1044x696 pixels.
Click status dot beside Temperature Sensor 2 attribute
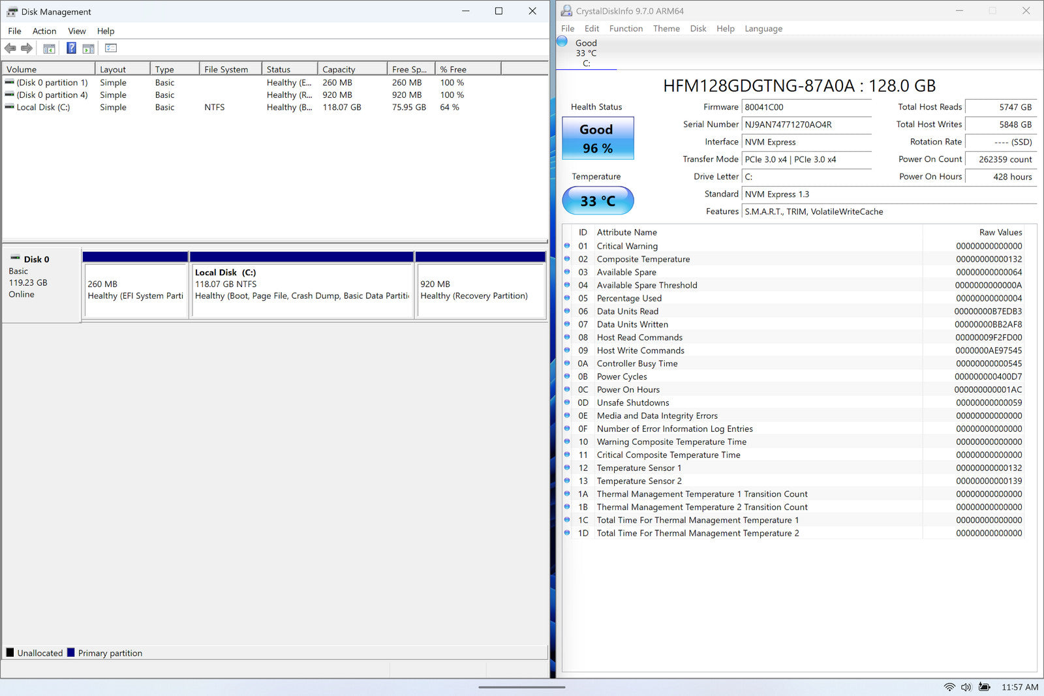pos(567,481)
